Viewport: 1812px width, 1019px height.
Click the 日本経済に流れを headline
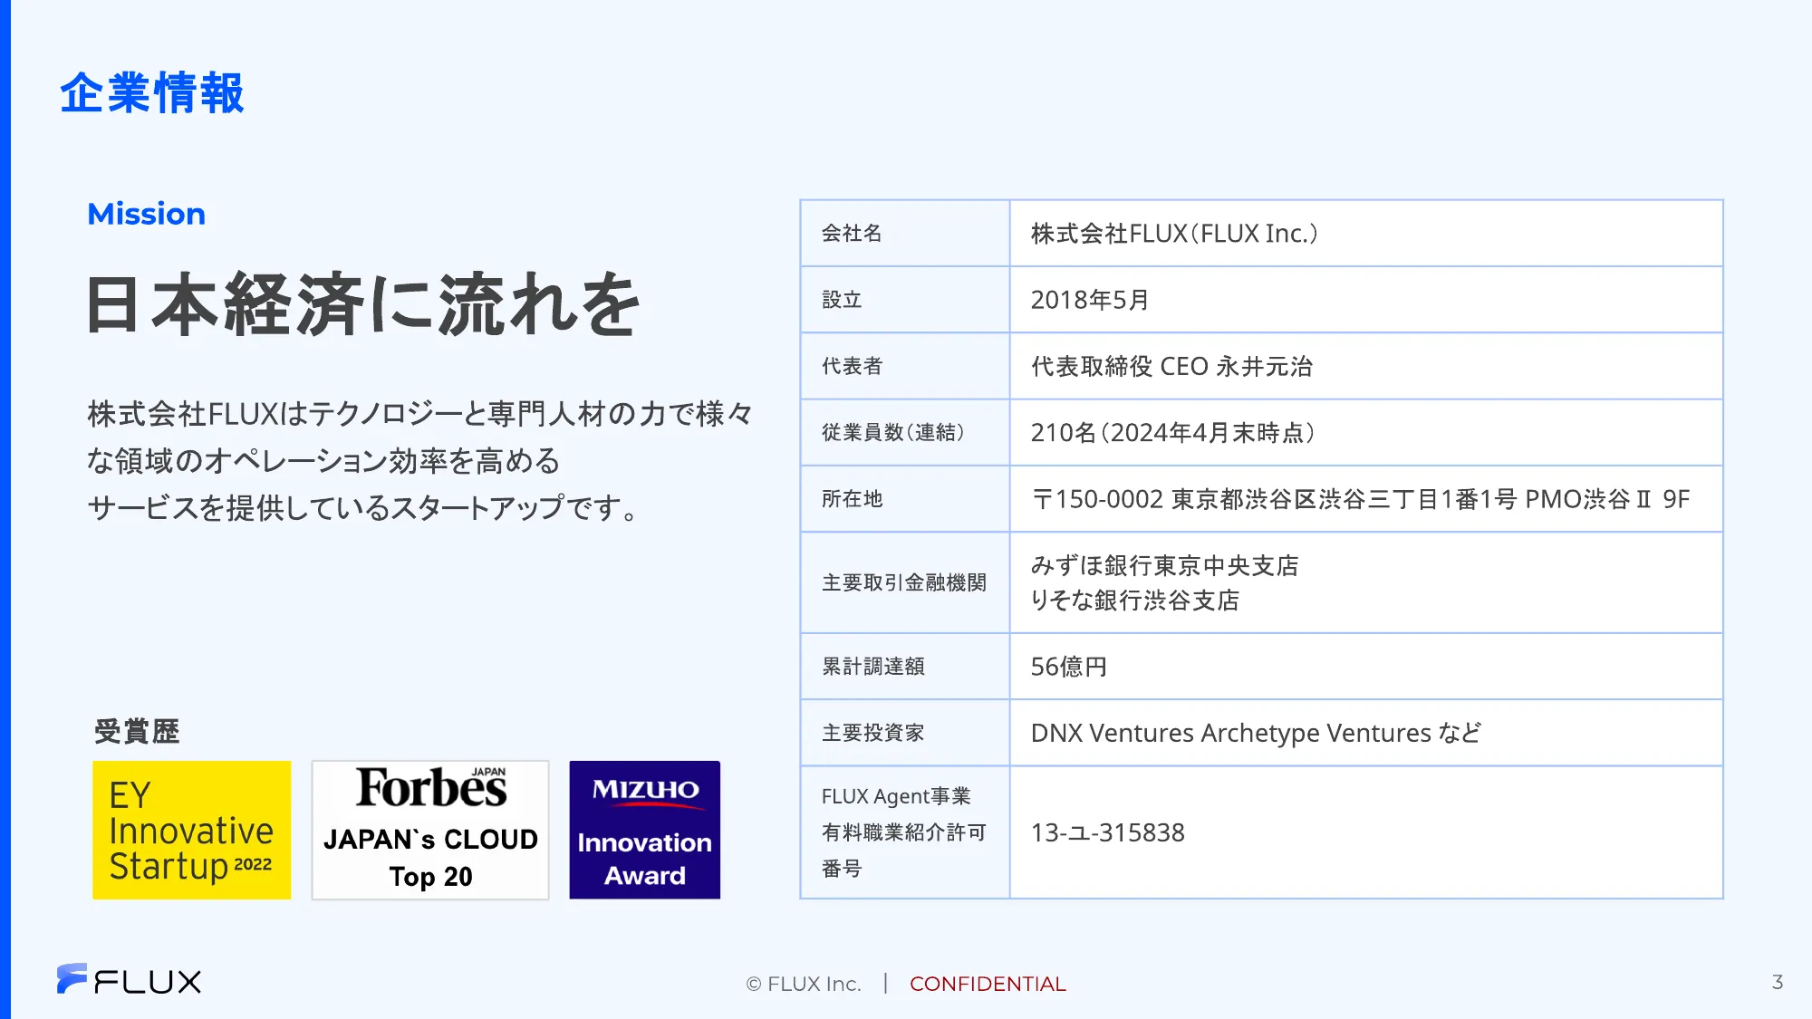click(x=363, y=304)
